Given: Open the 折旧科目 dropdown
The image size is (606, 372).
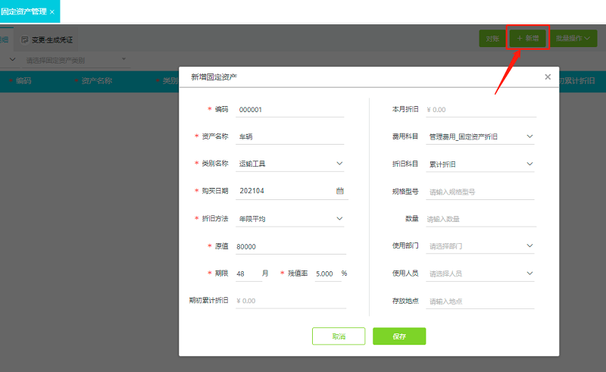Looking at the screenshot, I should (529, 164).
